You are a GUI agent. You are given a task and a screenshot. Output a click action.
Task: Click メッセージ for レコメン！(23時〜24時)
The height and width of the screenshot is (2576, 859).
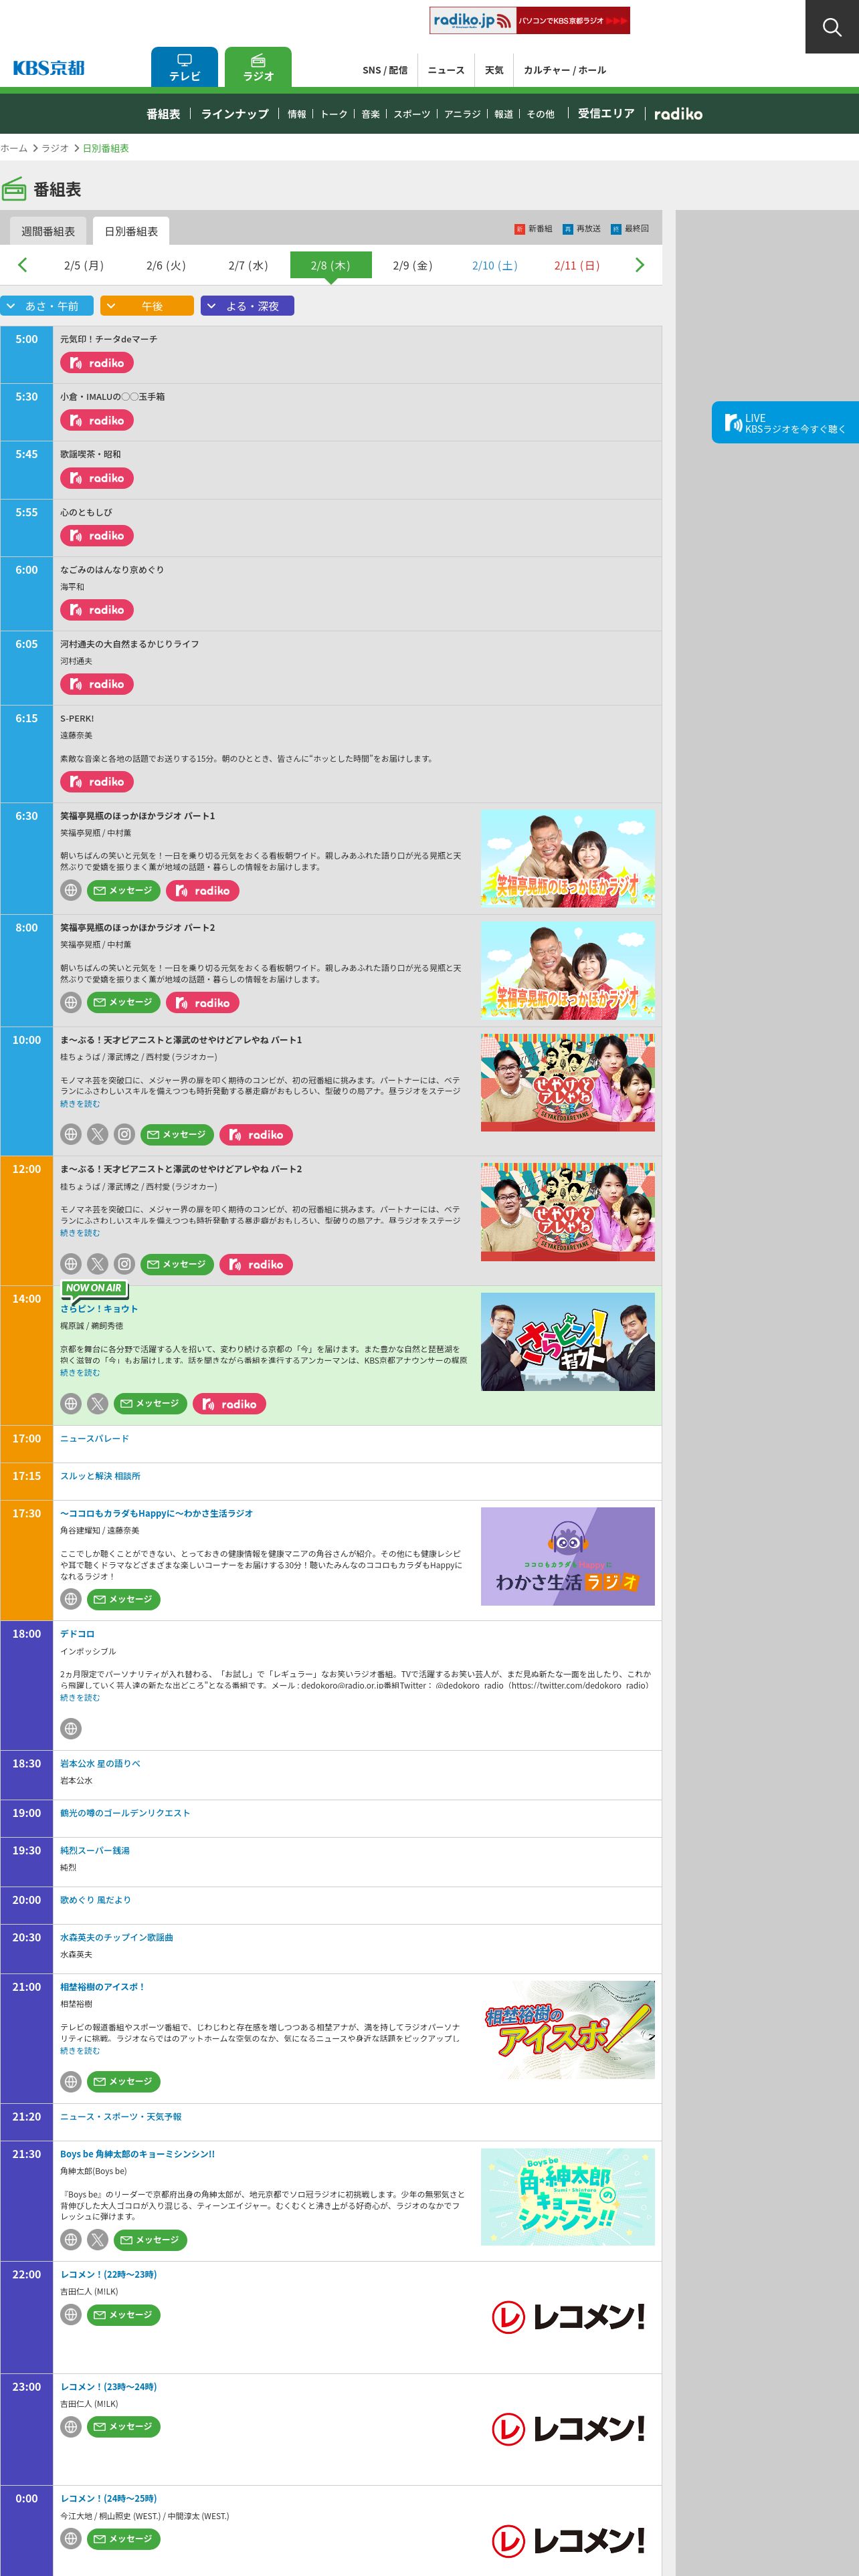[x=124, y=2426]
